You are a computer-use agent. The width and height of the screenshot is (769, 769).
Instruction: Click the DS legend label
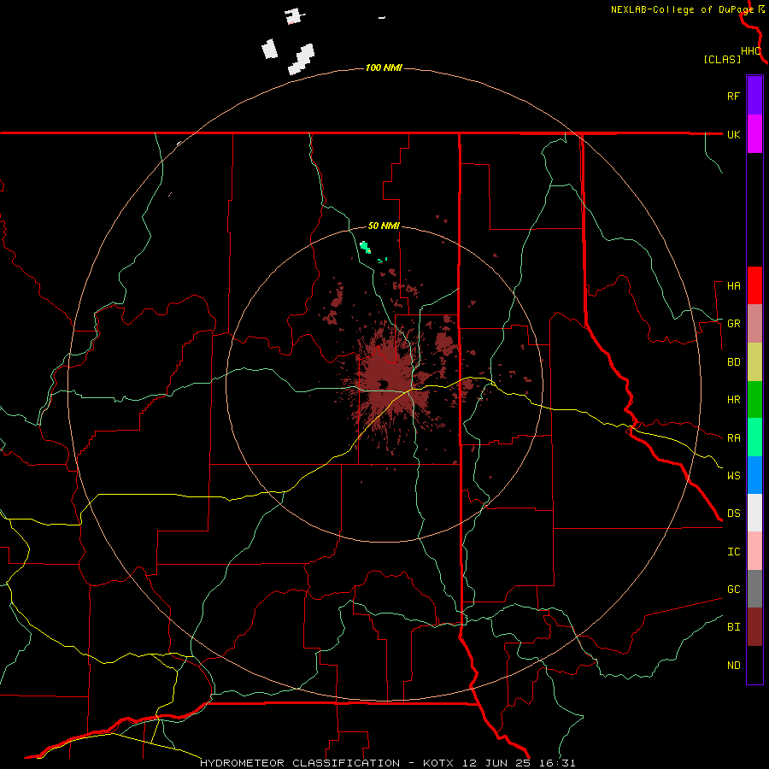(x=733, y=514)
